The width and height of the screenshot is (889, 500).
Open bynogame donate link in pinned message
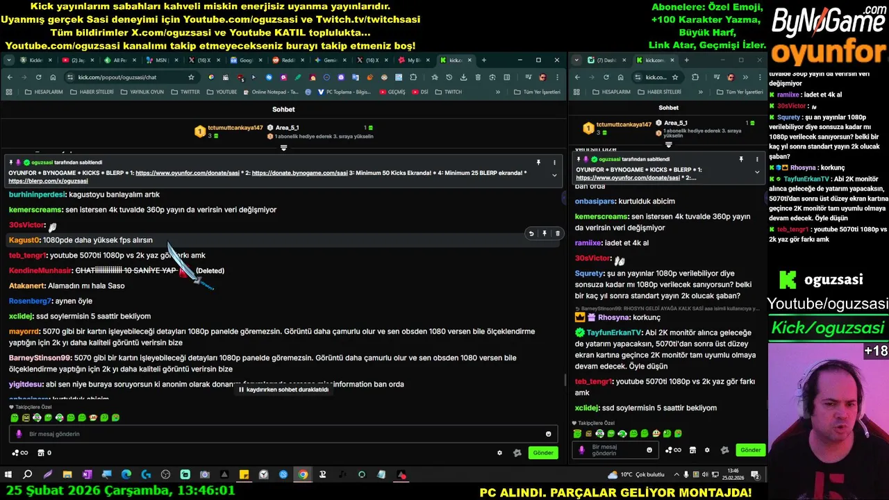pos(300,173)
